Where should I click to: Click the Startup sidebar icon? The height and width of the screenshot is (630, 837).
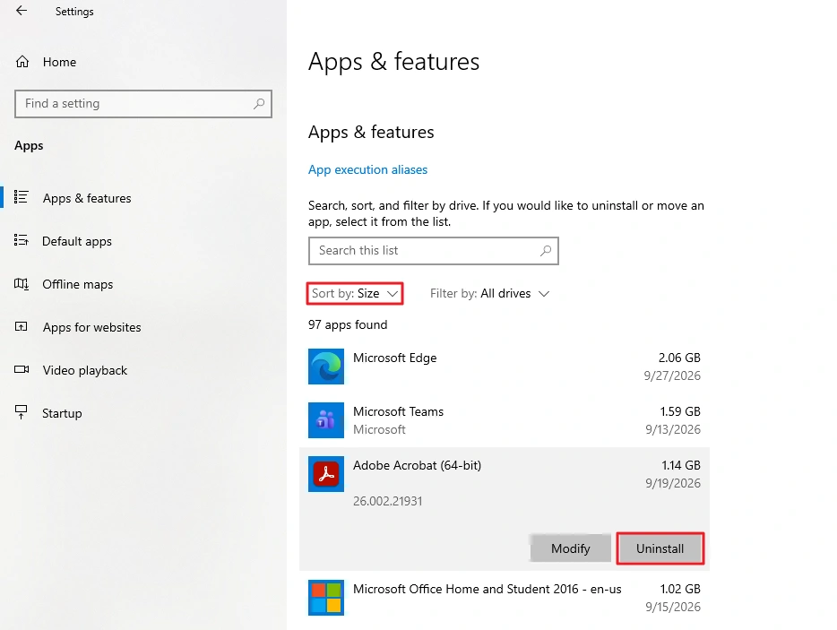22,412
